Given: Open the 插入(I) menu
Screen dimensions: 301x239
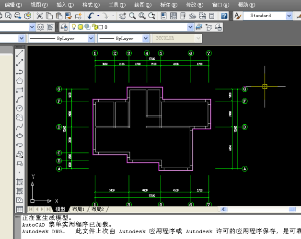Looking at the screenshot, I should (65, 5).
